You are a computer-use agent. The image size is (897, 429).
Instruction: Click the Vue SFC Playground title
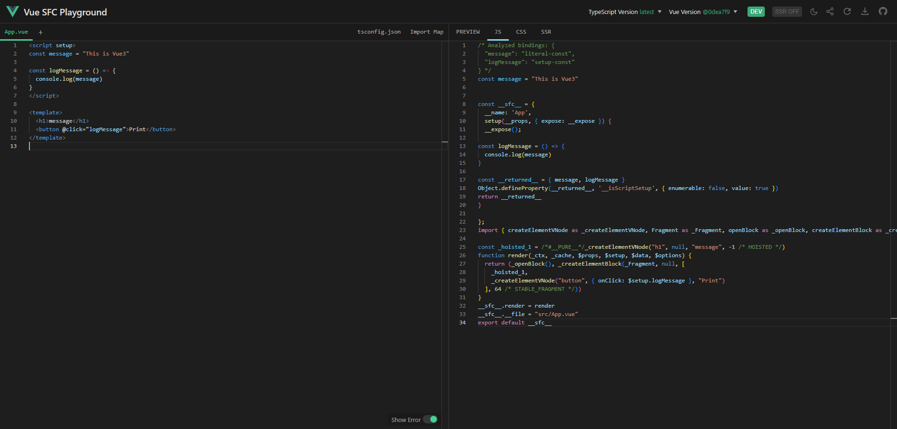point(65,12)
